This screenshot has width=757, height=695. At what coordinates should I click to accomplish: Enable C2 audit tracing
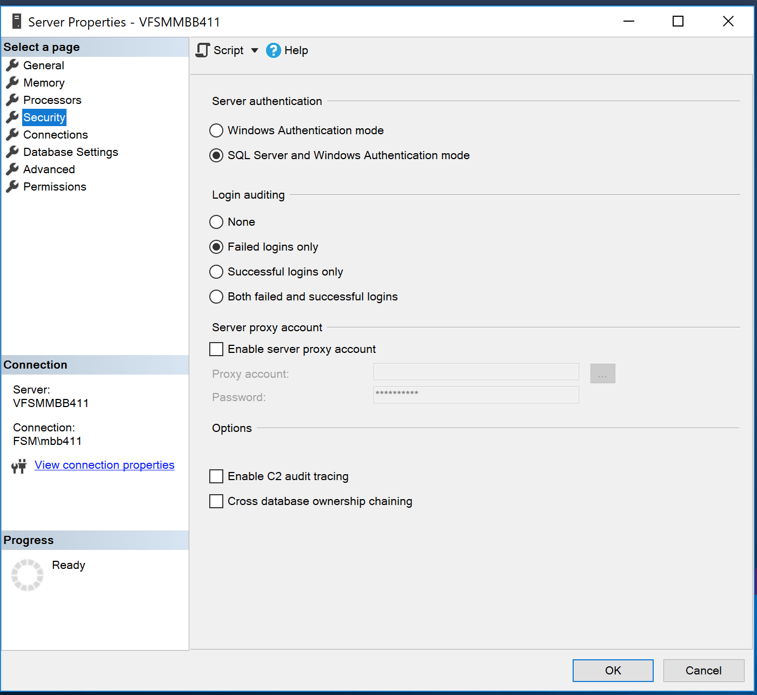coord(216,476)
